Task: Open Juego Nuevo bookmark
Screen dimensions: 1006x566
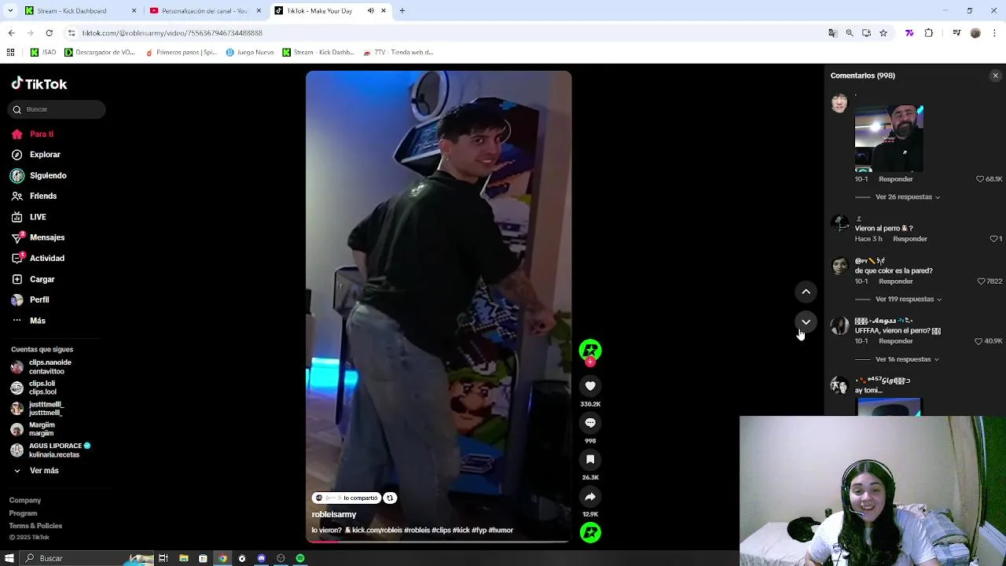Action: click(250, 53)
